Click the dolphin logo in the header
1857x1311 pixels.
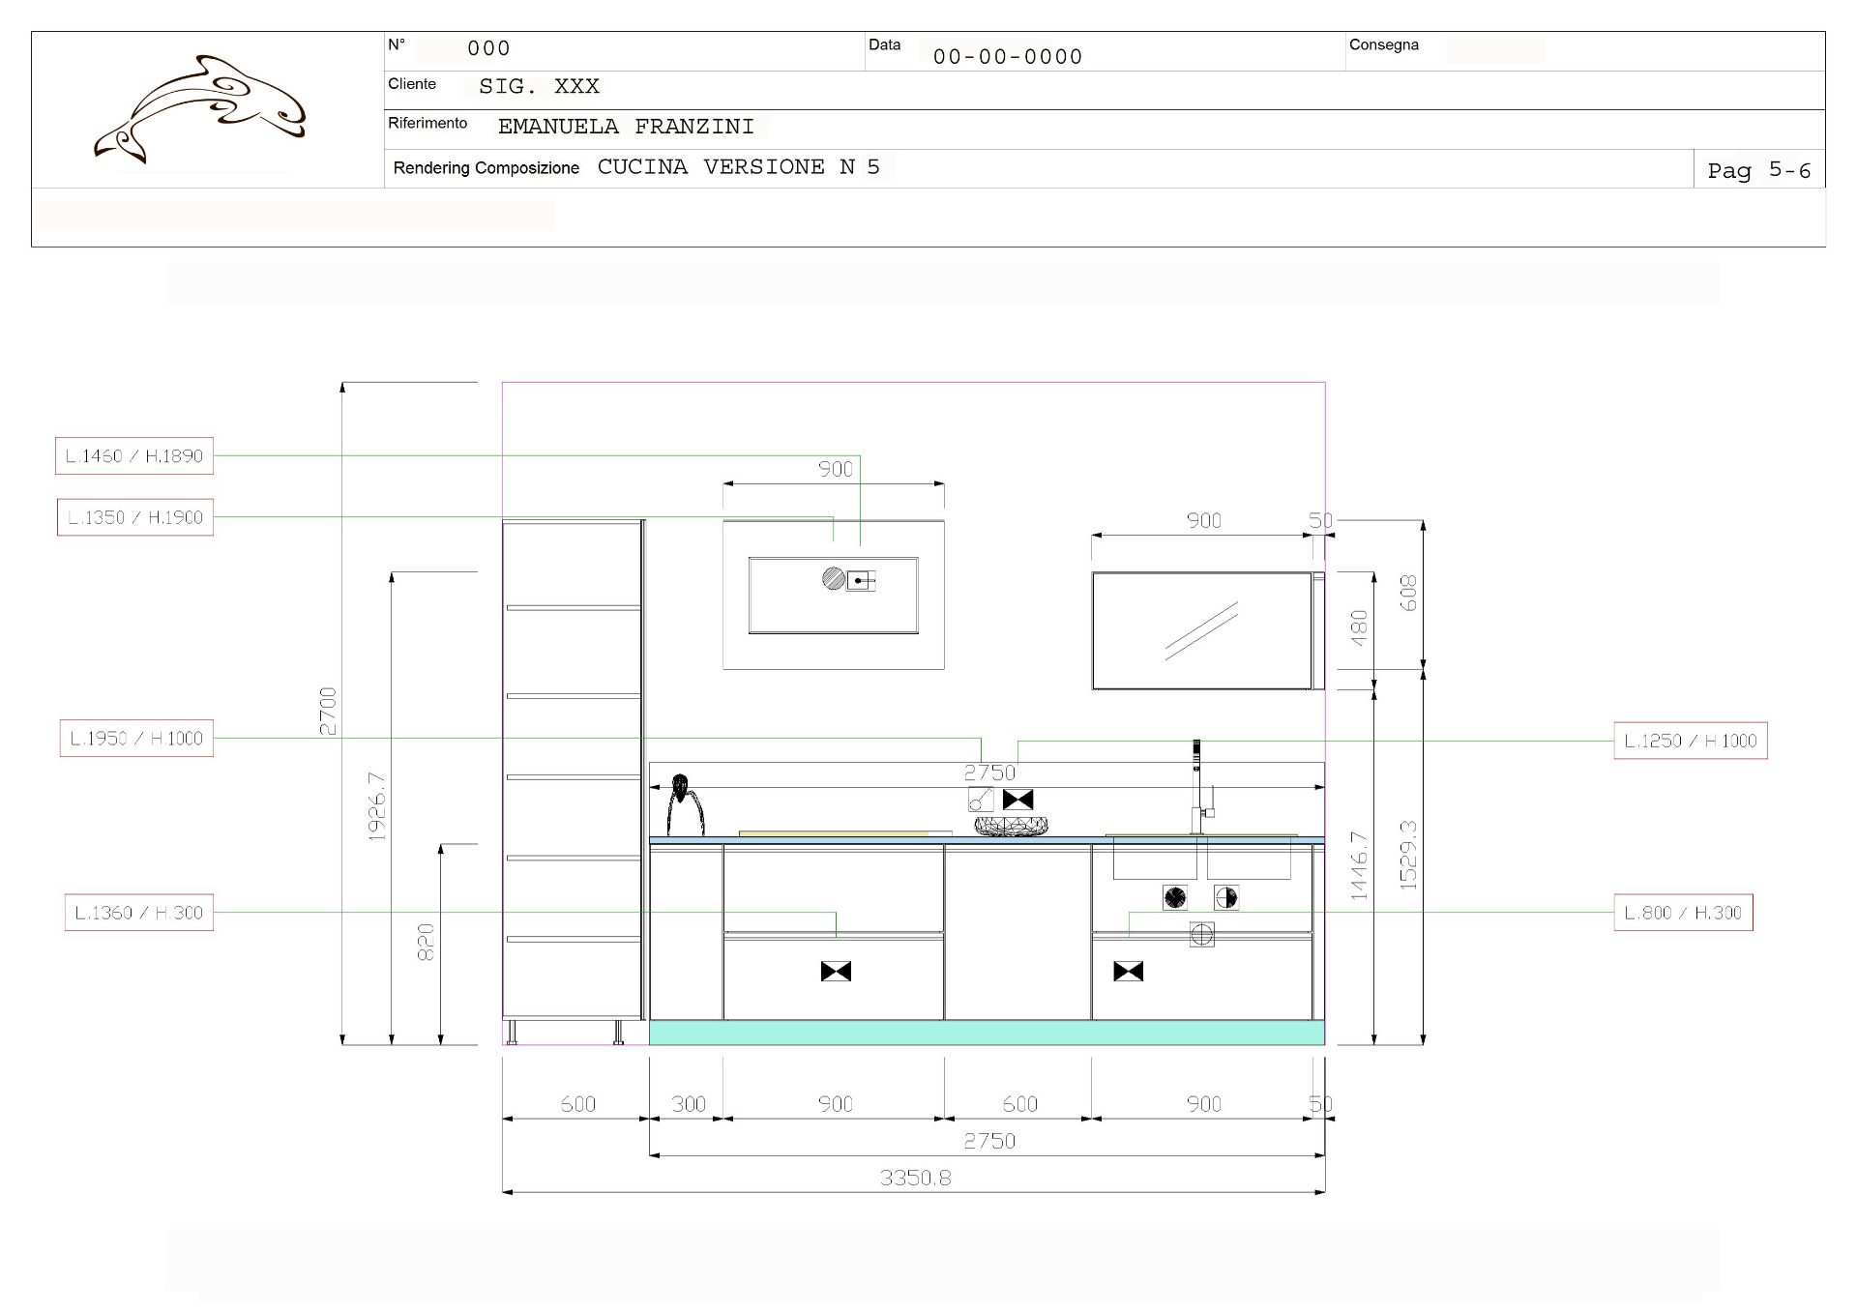199,109
